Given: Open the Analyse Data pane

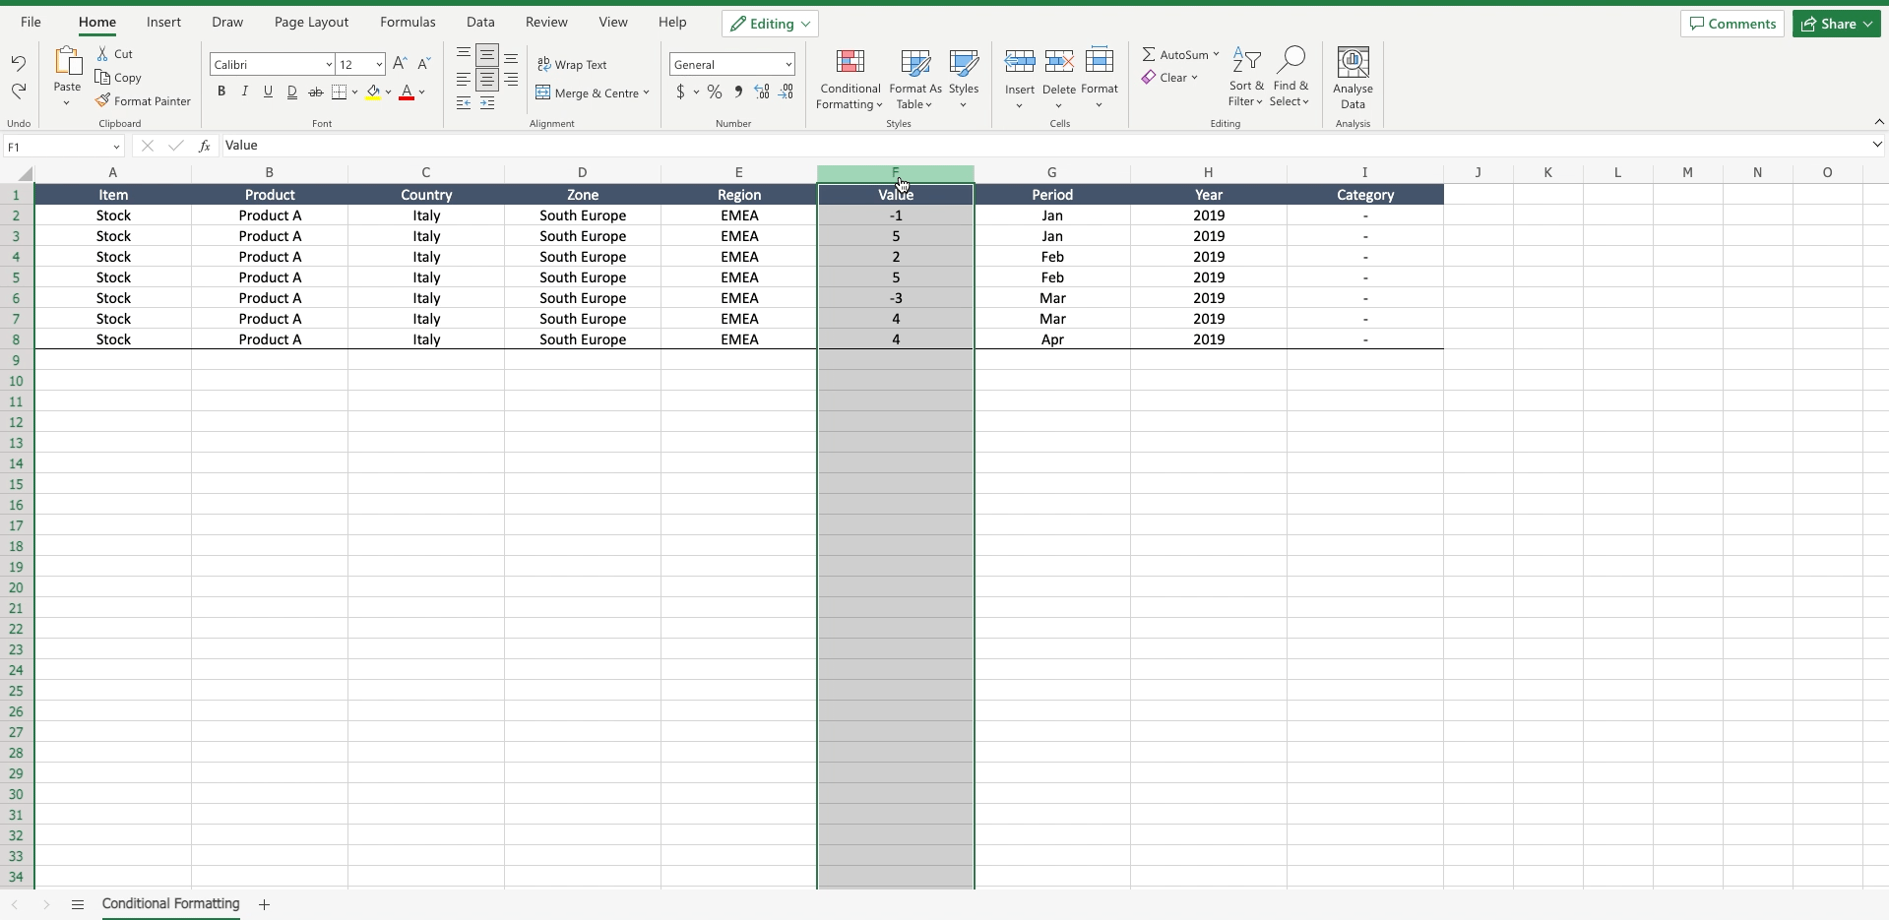Looking at the screenshot, I should pyautogui.click(x=1354, y=79).
